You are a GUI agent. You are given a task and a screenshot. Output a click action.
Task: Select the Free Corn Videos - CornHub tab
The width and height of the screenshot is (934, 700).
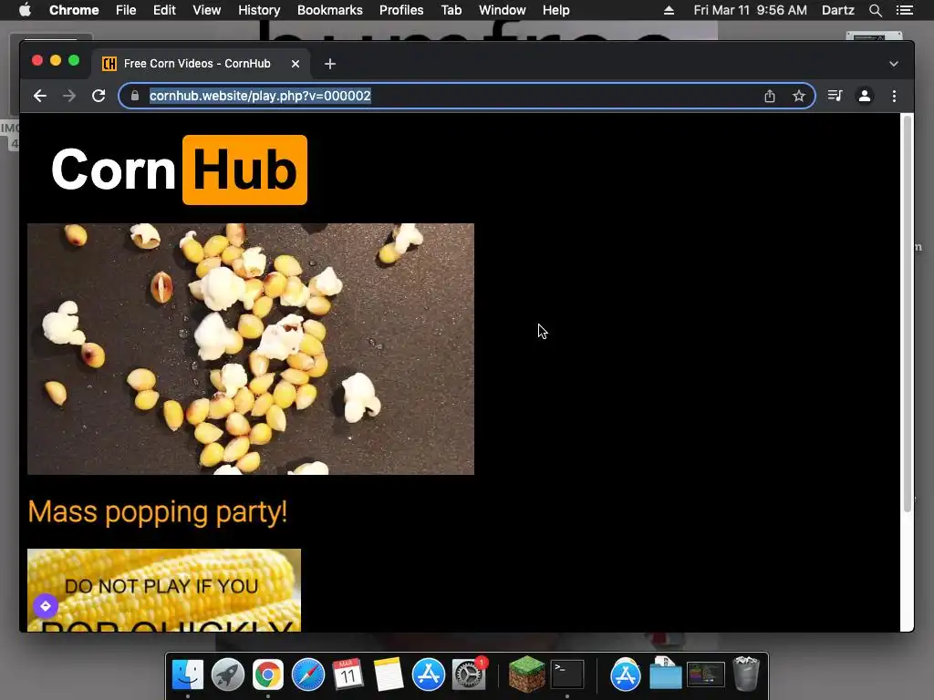201,64
